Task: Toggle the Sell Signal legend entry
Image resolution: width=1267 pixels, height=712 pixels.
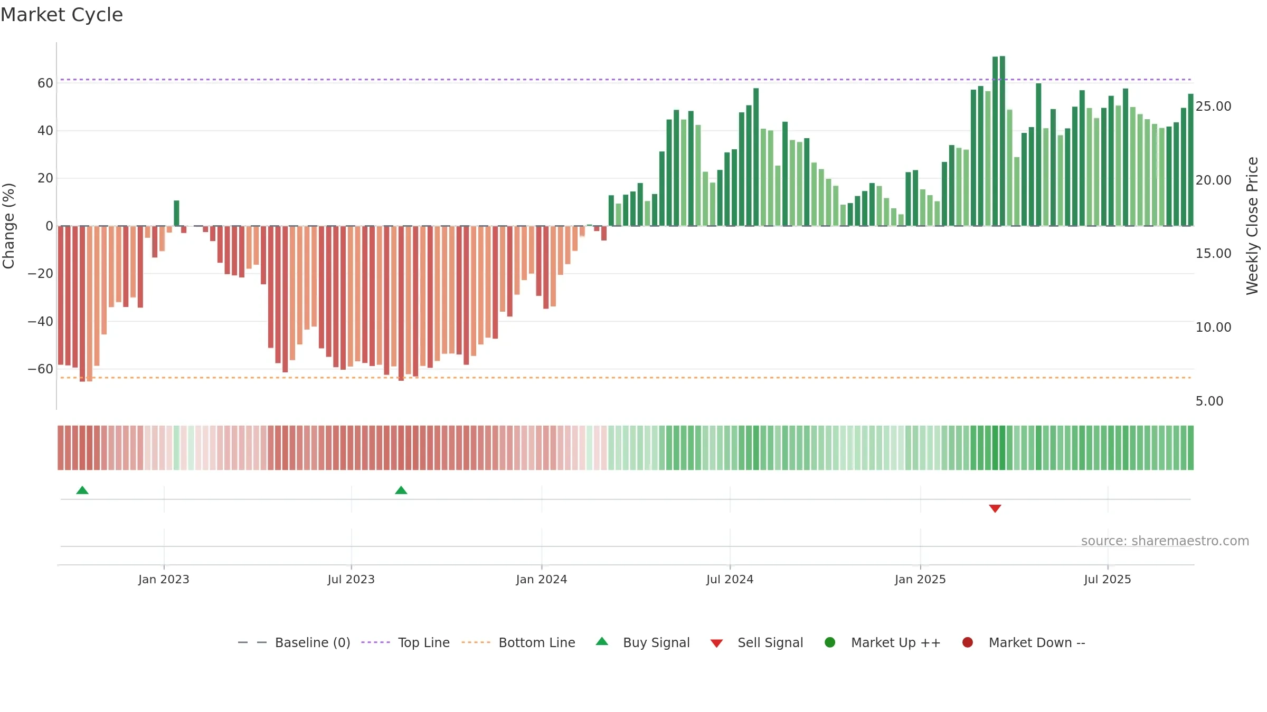Action: pos(757,642)
